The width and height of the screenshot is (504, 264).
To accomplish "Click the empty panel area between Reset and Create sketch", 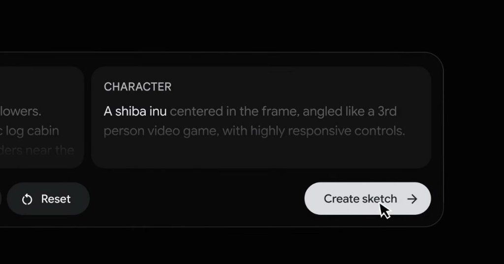I will [197, 198].
